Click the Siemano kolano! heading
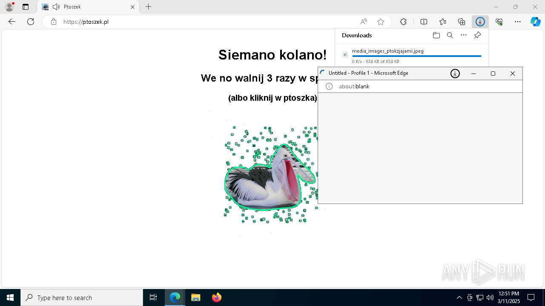The height and width of the screenshot is (306, 545). pyautogui.click(x=272, y=54)
